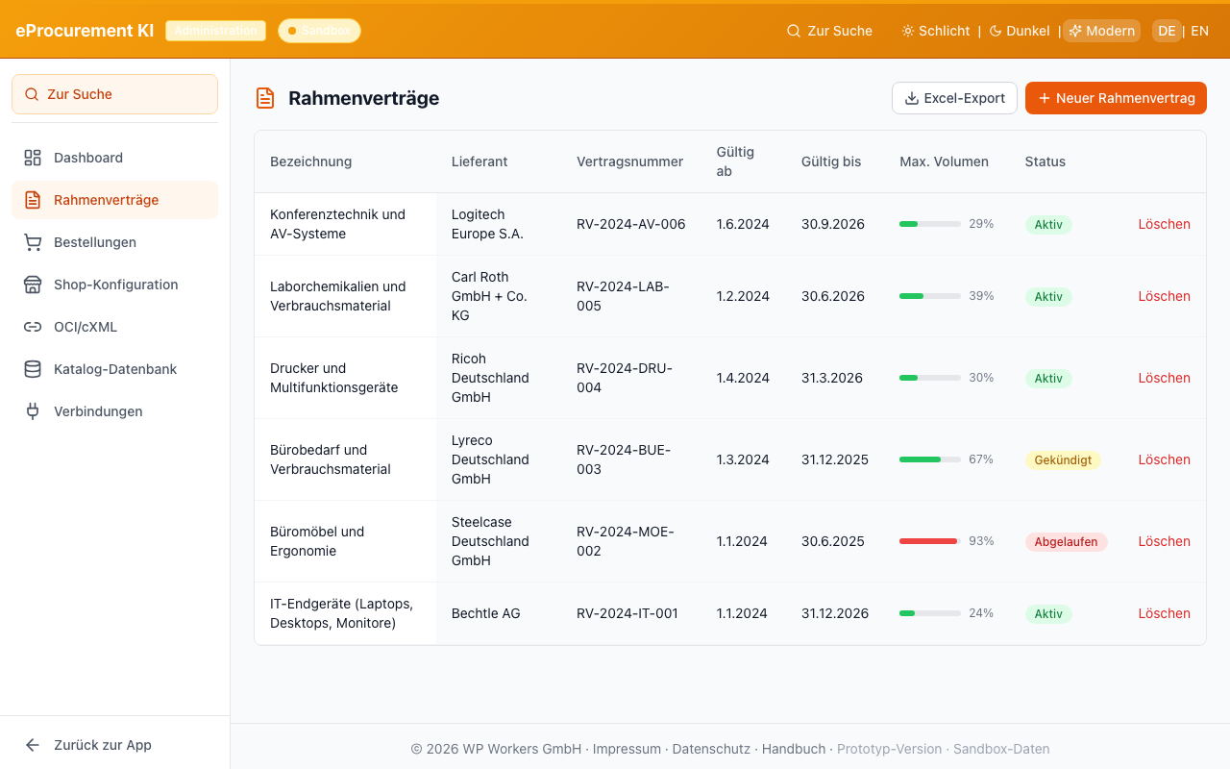Click the back arrow icon beside Zurück zur App
Viewport: 1230px width, 769px height.
coord(33,745)
